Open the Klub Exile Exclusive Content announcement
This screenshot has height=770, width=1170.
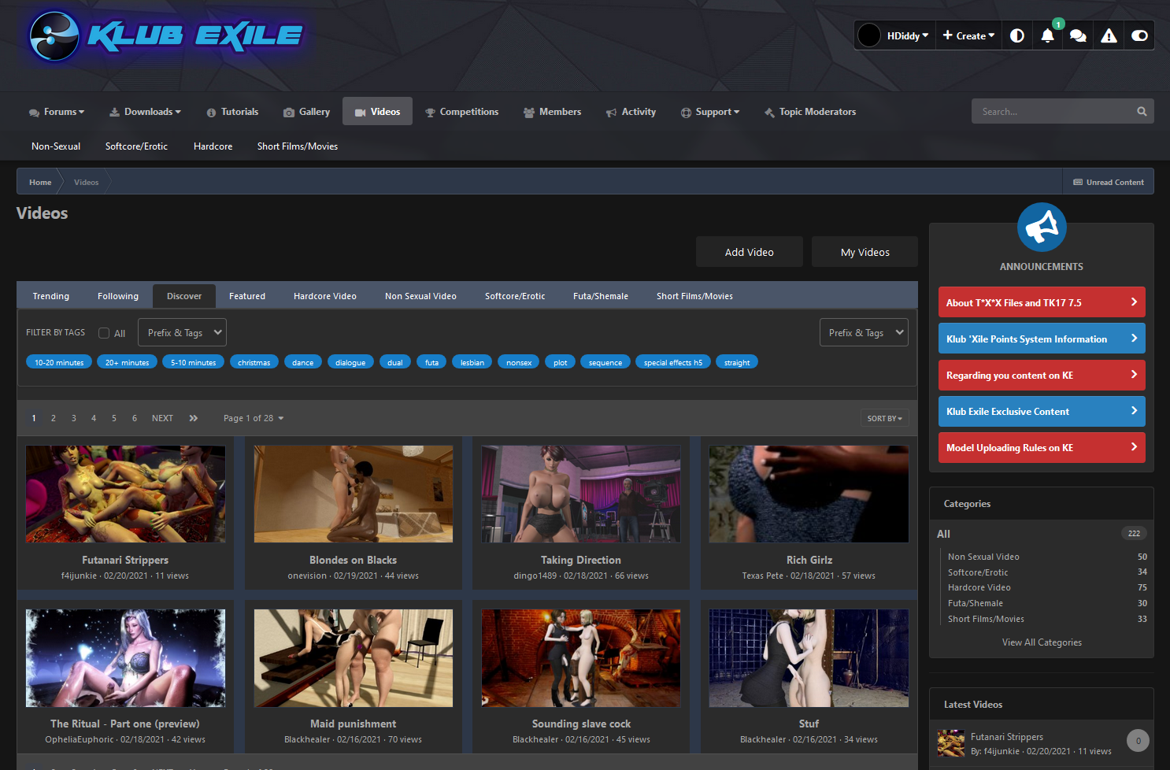coord(1042,411)
